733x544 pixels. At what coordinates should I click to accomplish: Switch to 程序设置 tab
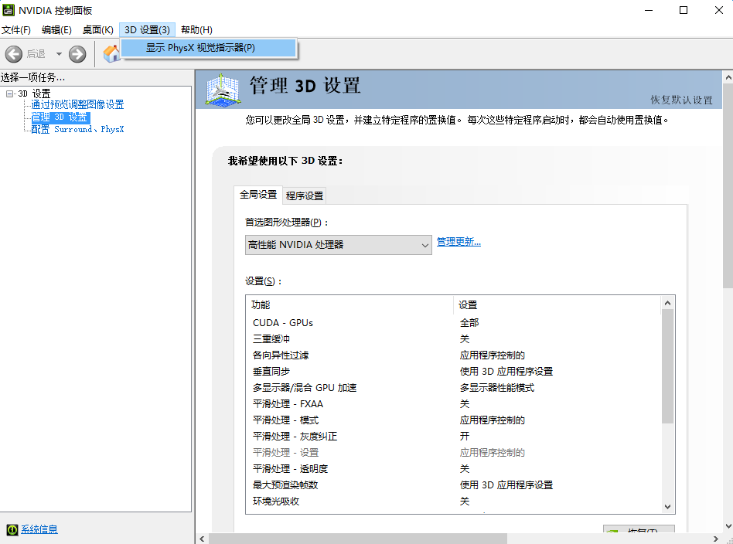pyautogui.click(x=305, y=195)
